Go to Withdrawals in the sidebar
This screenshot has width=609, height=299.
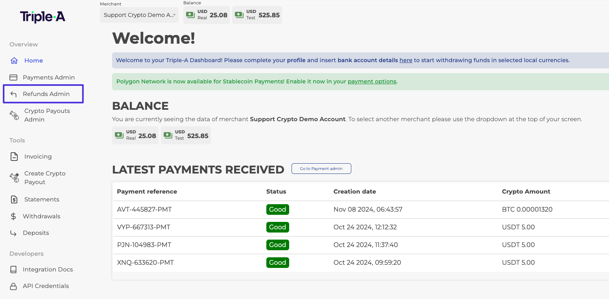coord(42,216)
